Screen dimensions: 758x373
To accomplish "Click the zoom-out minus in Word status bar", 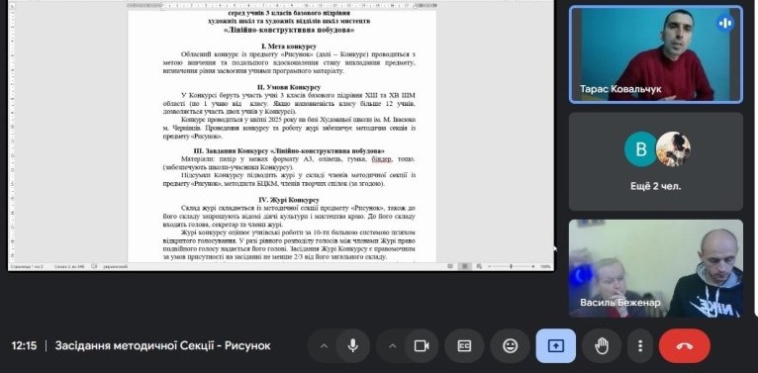I will (489, 266).
